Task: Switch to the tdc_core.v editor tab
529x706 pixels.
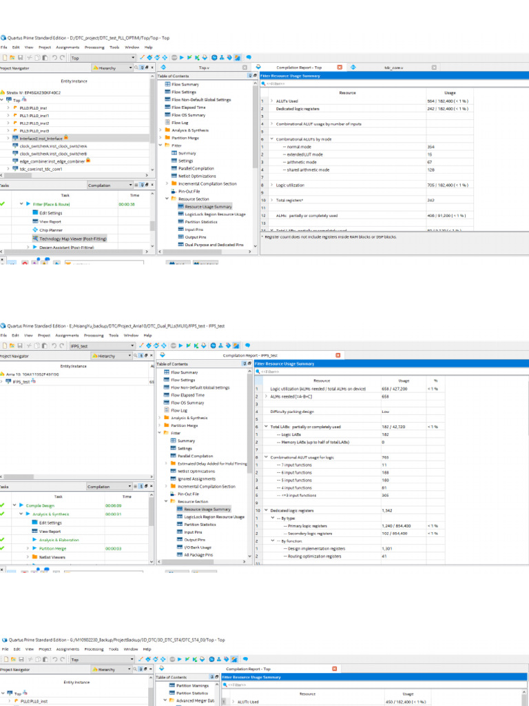Action: (x=394, y=68)
